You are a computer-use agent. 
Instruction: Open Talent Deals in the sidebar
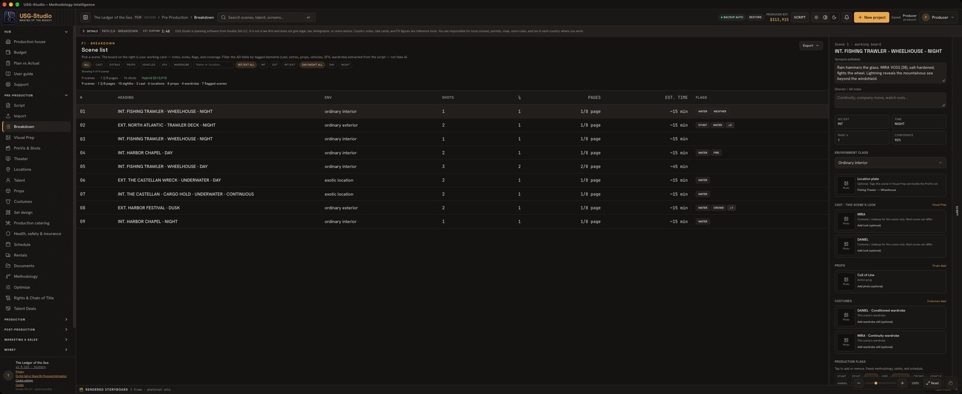[x=36, y=309]
